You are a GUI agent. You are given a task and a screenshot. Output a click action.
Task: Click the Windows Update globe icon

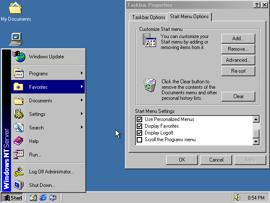click(19, 56)
